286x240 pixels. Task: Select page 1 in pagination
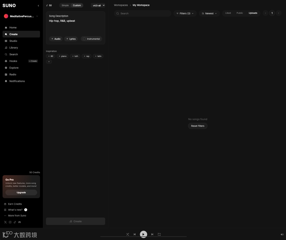point(272,13)
